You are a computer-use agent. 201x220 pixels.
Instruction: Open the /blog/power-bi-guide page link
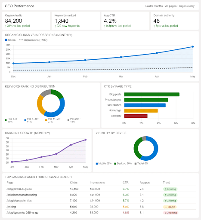tap(19, 189)
